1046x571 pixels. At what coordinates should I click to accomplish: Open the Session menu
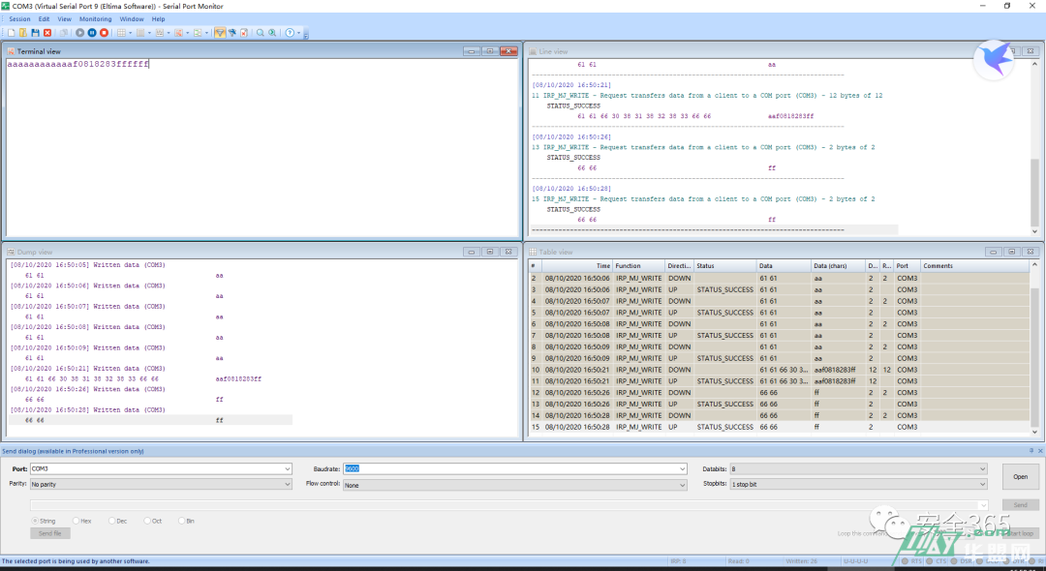point(19,18)
